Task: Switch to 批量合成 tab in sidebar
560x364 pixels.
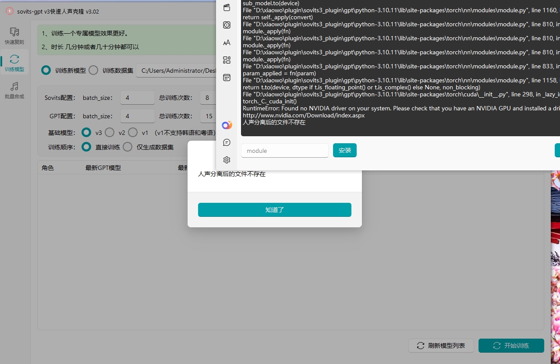Action: (x=14, y=90)
